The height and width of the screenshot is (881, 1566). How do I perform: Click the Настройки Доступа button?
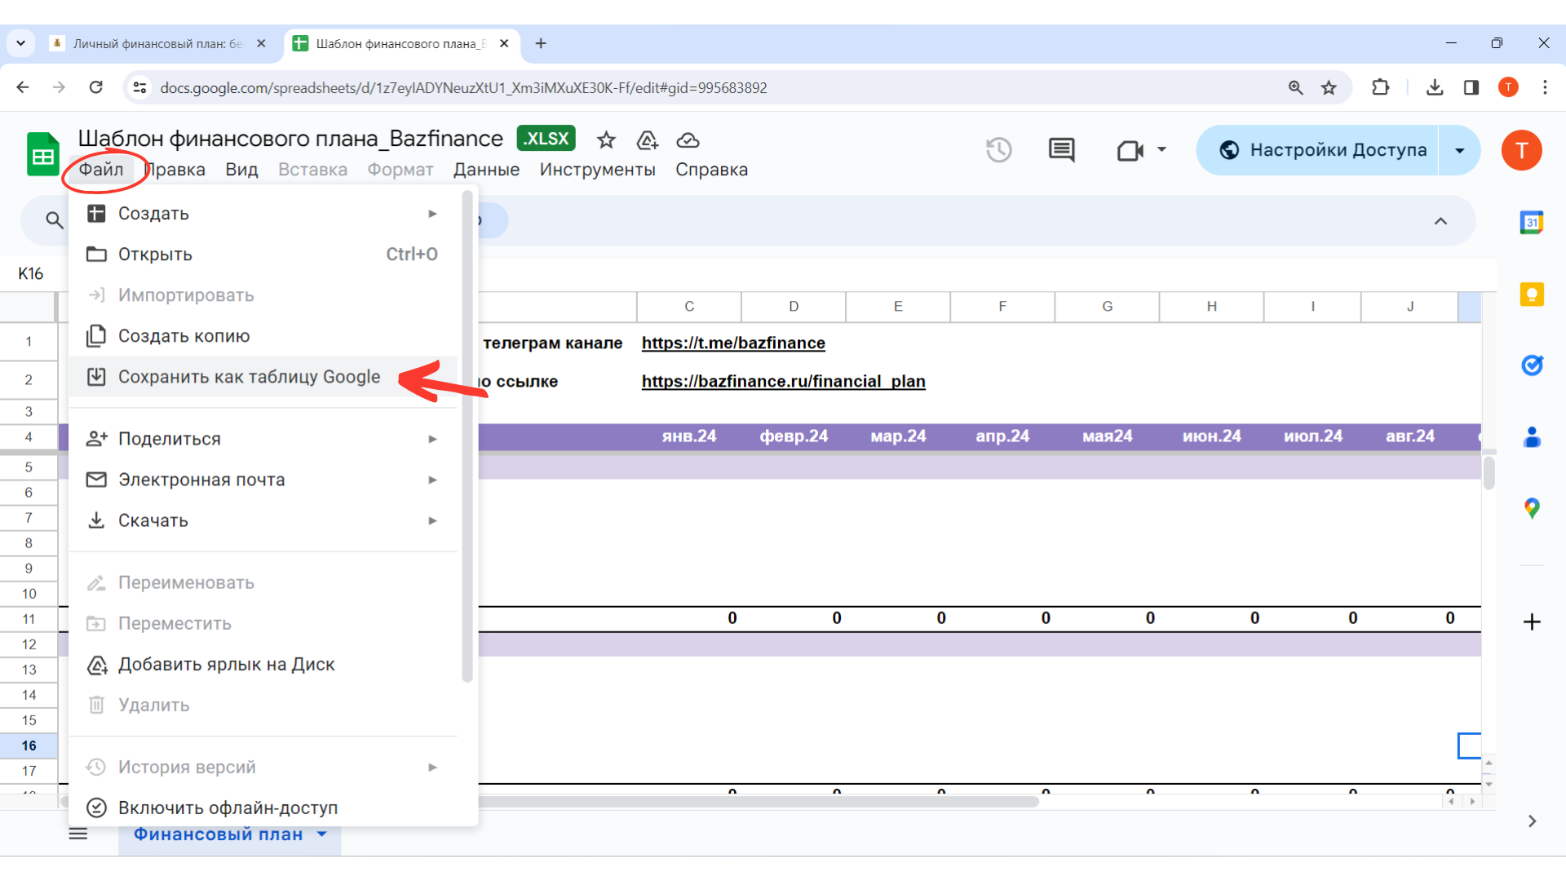(1321, 150)
